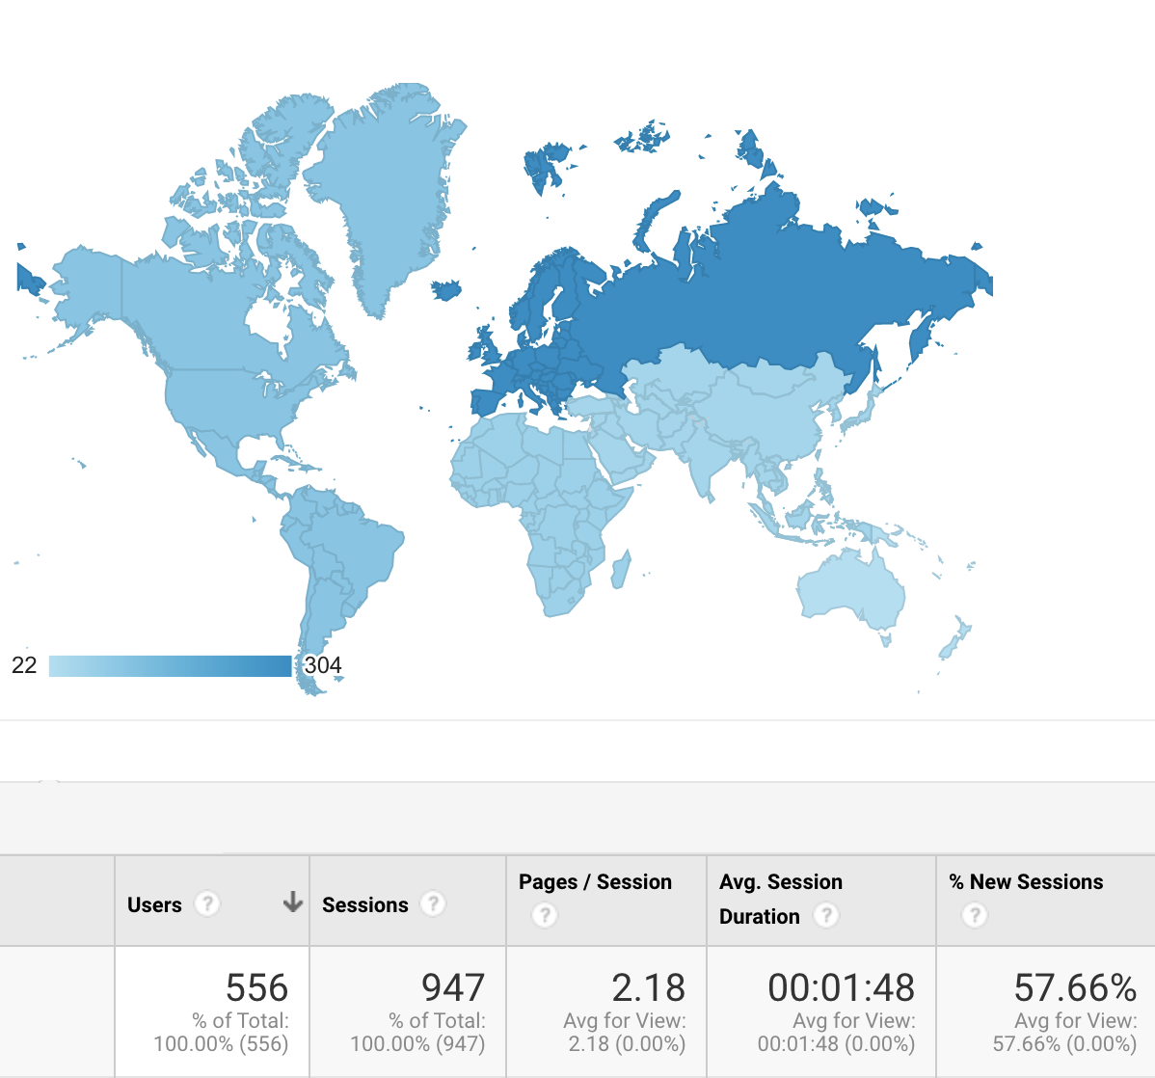This screenshot has height=1078, width=1155.
Task: Select Brazil in South America on map
Action: click(x=357, y=550)
